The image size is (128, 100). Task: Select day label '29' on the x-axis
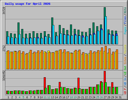point(112,97)
